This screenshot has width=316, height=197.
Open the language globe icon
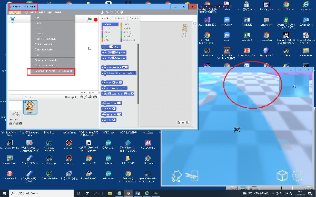click(x=26, y=12)
